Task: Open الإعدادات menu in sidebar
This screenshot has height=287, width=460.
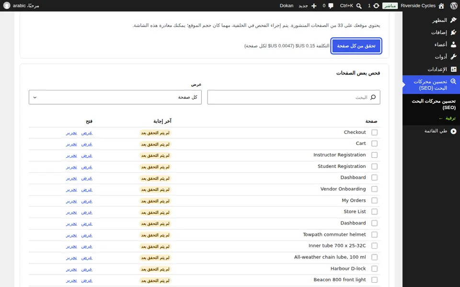Action: coord(431,69)
